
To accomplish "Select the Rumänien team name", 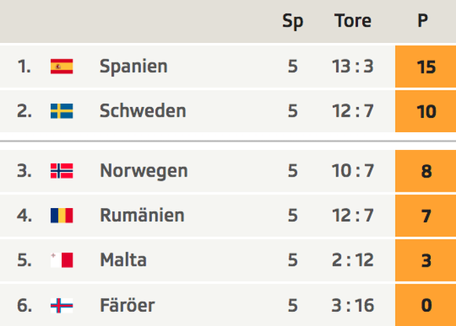I will (x=143, y=215).
